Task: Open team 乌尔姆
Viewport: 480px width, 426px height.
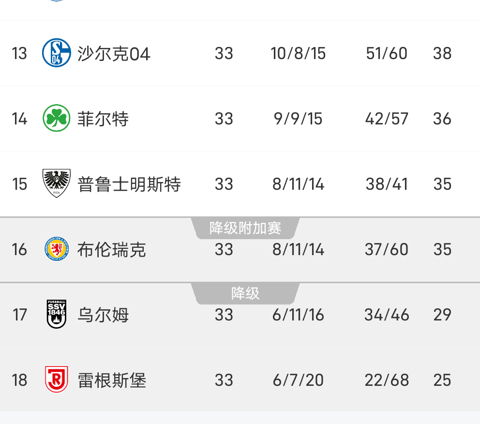Action: (103, 315)
